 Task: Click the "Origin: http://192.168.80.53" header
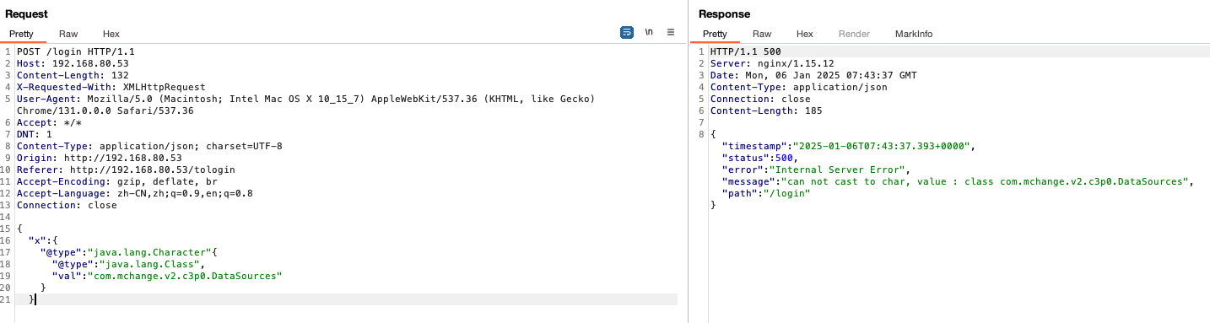click(100, 158)
